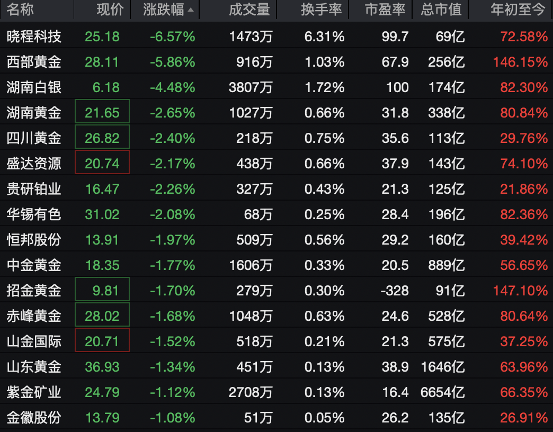The height and width of the screenshot is (432, 553).
Task: Click the sort arrow beside 涨跌幅
Action: tap(191, 10)
